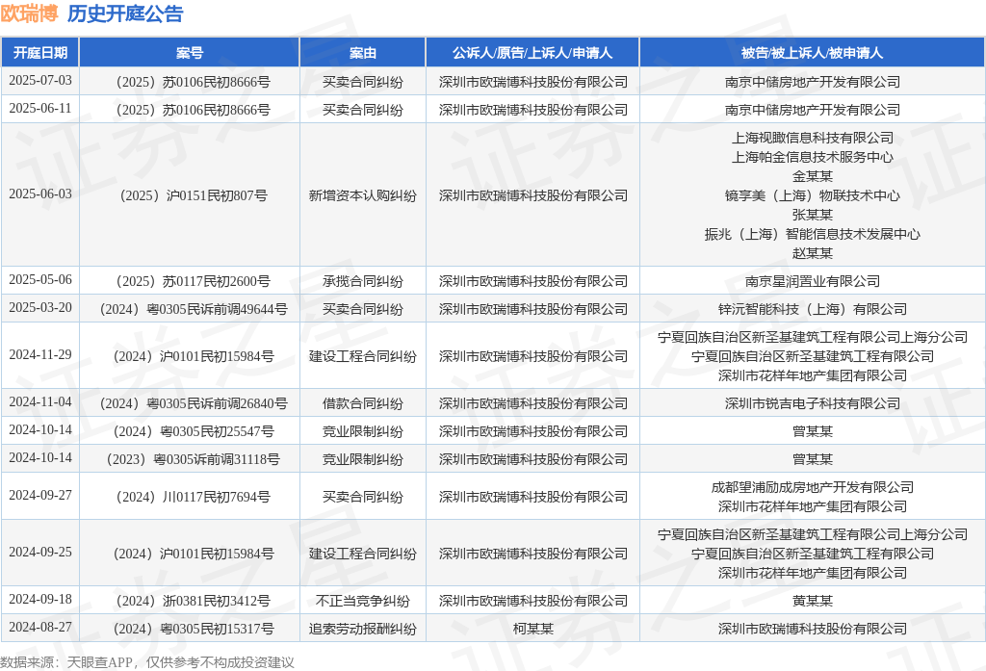
Task: Click date cell 2025-03-20
Action: (x=40, y=307)
